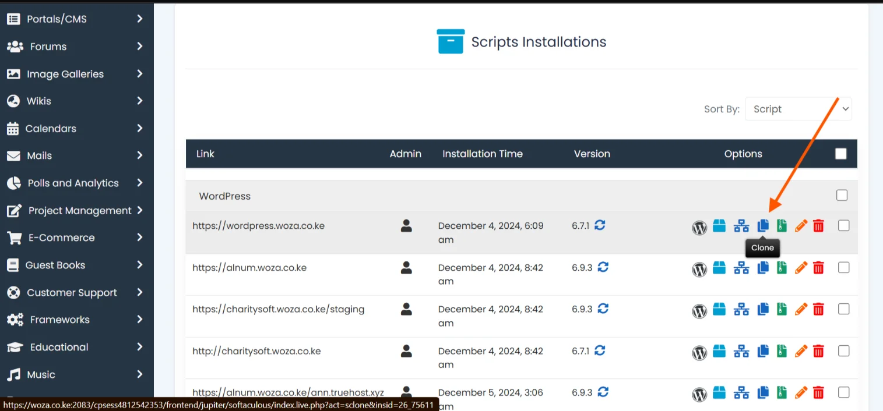The image size is (883, 411).
Task: Visit the charitysoft.woza.co.ke/staging site link
Action: [x=279, y=309]
